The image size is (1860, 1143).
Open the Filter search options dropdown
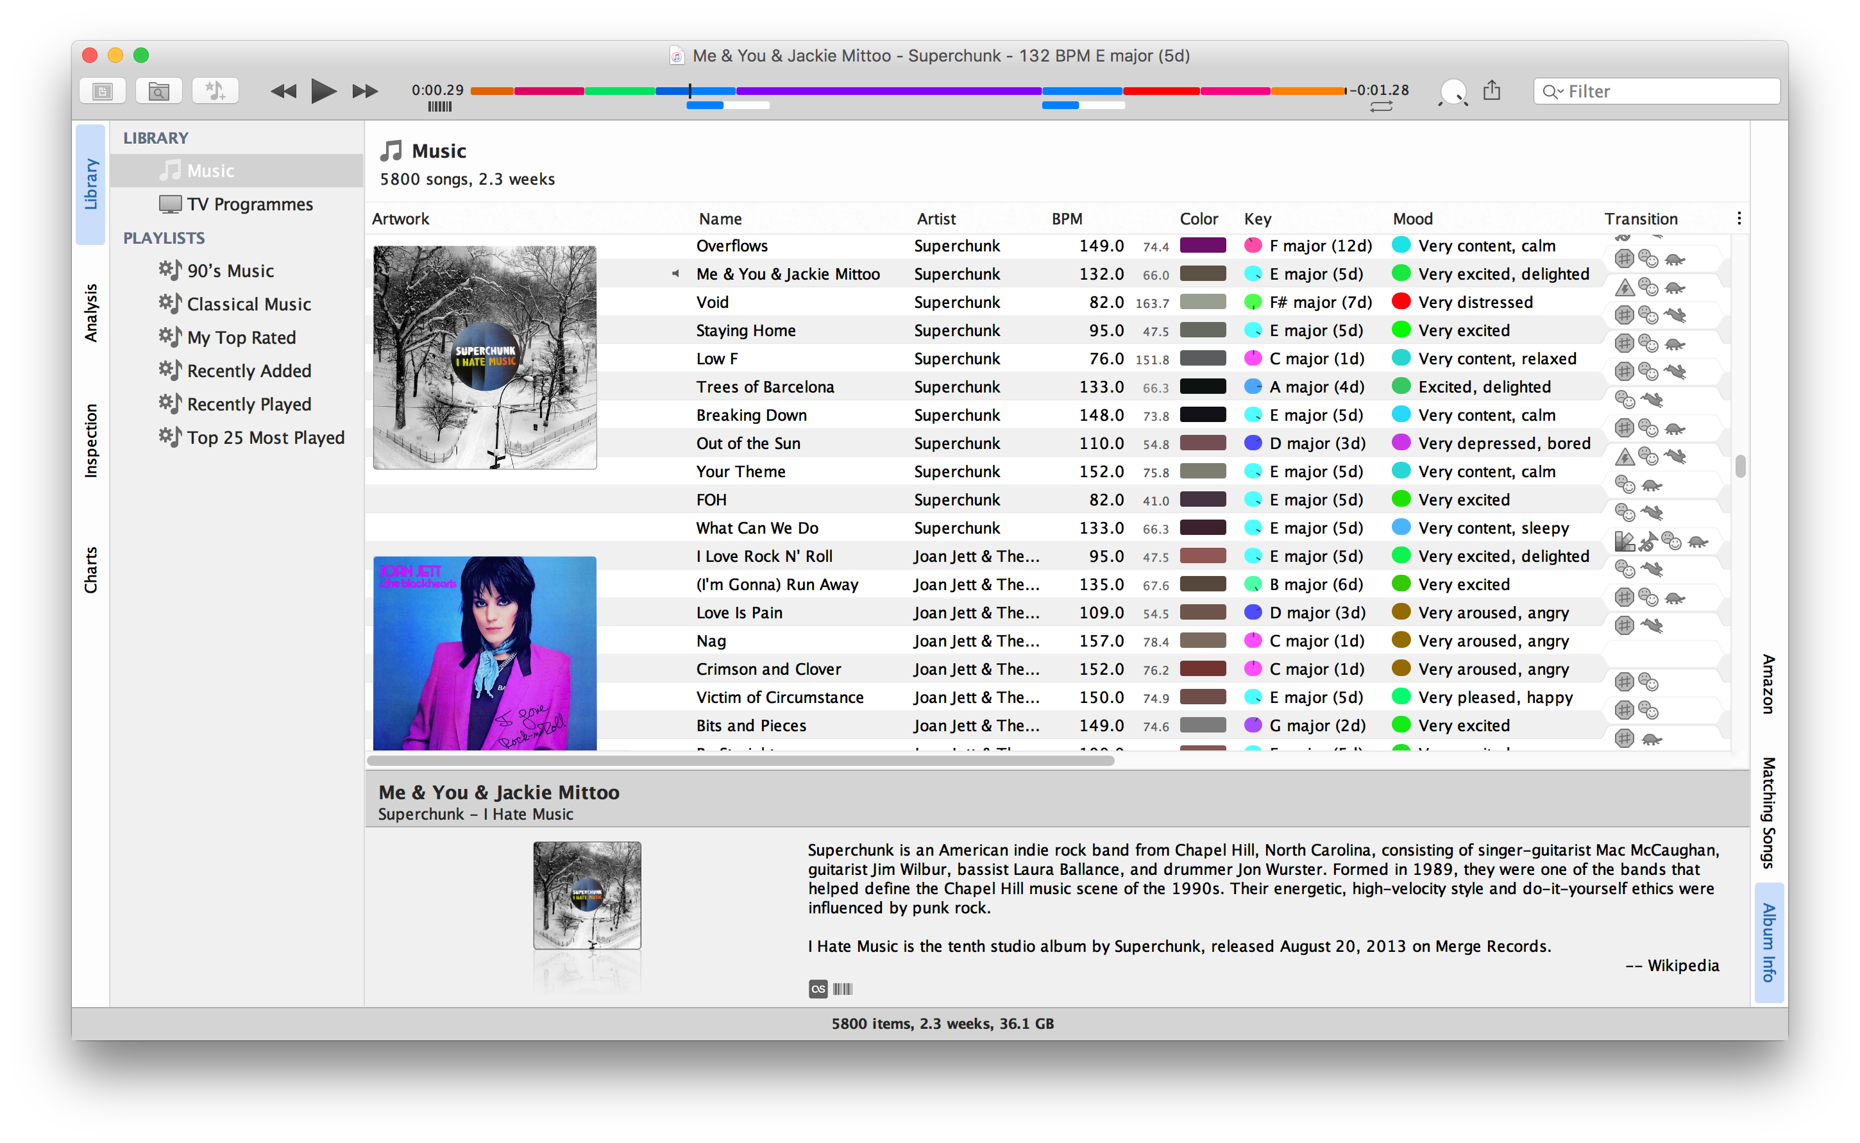point(1553,92)
